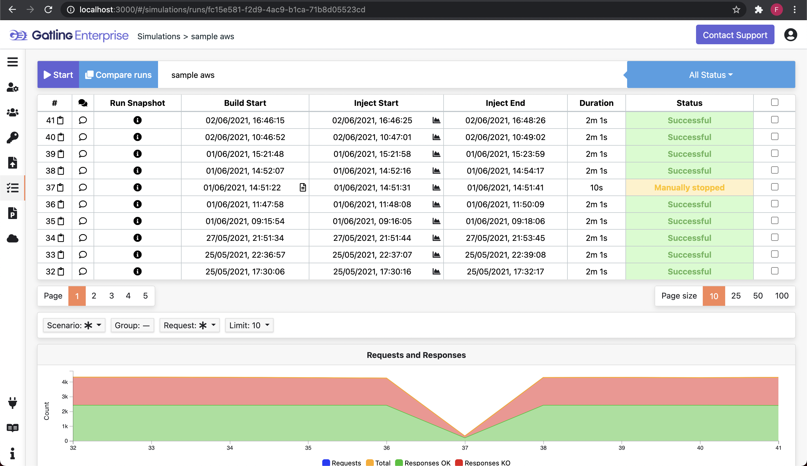Open Compare runs view

(118, 74)
